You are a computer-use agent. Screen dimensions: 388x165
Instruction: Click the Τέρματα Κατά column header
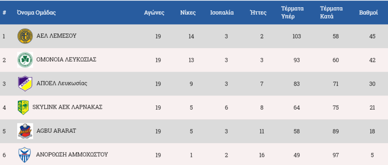332,12
